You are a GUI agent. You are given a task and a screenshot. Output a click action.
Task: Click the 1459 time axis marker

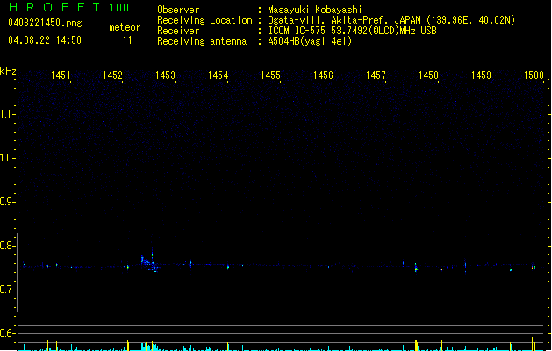481,75
